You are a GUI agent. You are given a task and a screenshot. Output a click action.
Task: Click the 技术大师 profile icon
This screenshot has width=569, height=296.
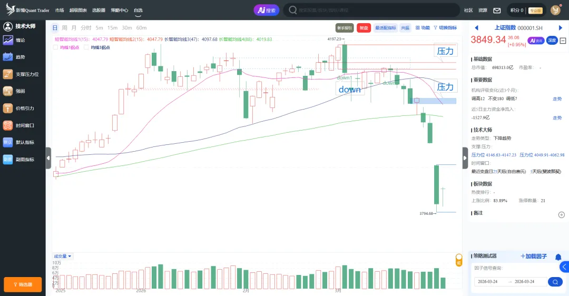point(7,26)
